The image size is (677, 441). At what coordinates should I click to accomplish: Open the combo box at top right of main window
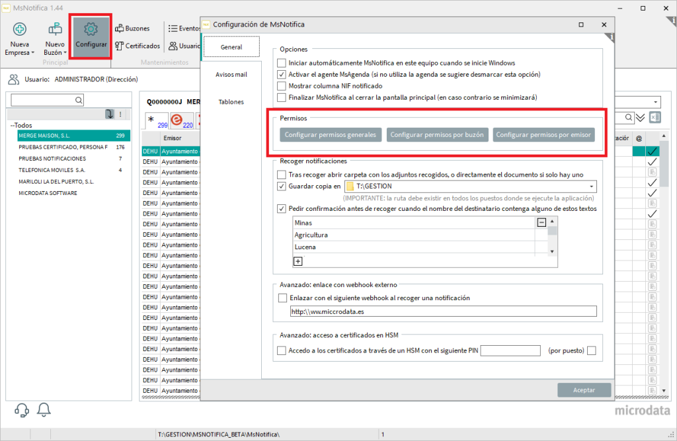(638, 102)
